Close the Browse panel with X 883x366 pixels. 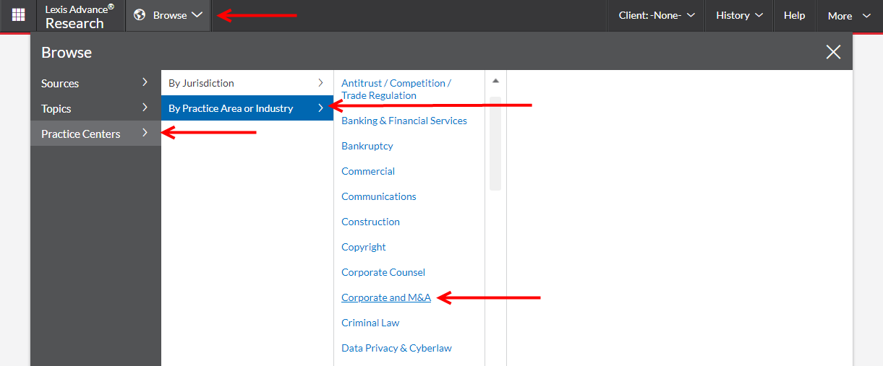(833, 52)
